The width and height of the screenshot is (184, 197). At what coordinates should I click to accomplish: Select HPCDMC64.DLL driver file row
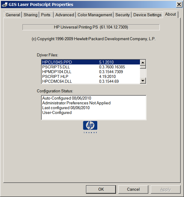coord(91,81)
